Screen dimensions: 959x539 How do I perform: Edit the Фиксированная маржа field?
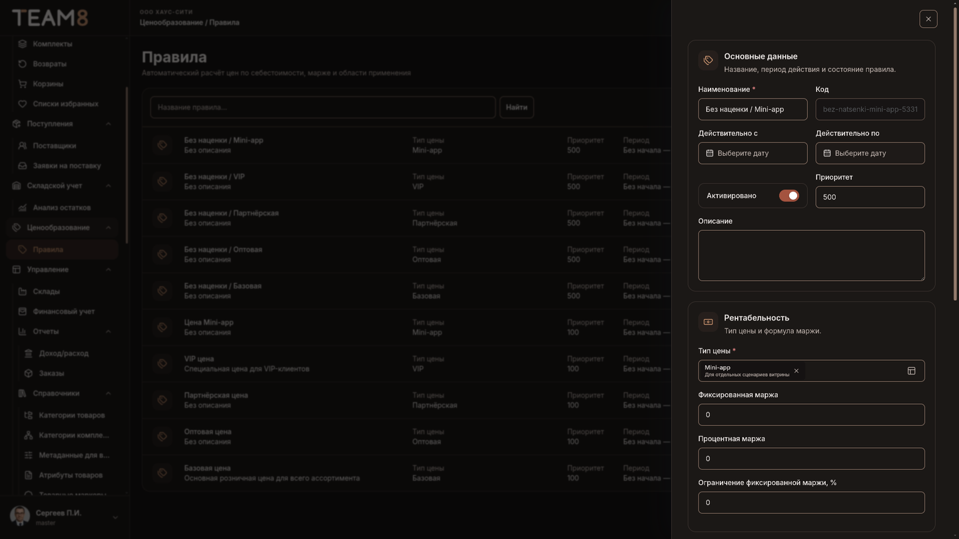click(x=811, y=415)
